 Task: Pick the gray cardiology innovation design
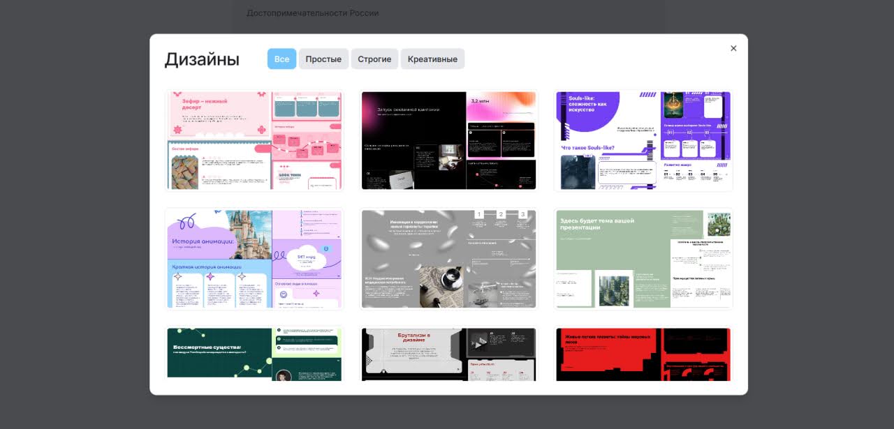coord(448,259)
